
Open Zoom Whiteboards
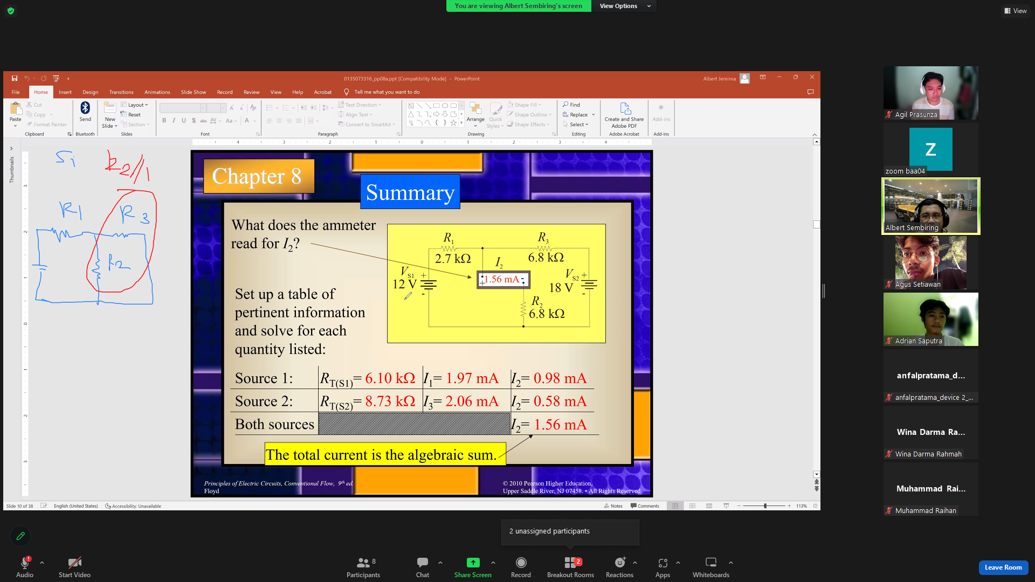[x=711, y=567]
